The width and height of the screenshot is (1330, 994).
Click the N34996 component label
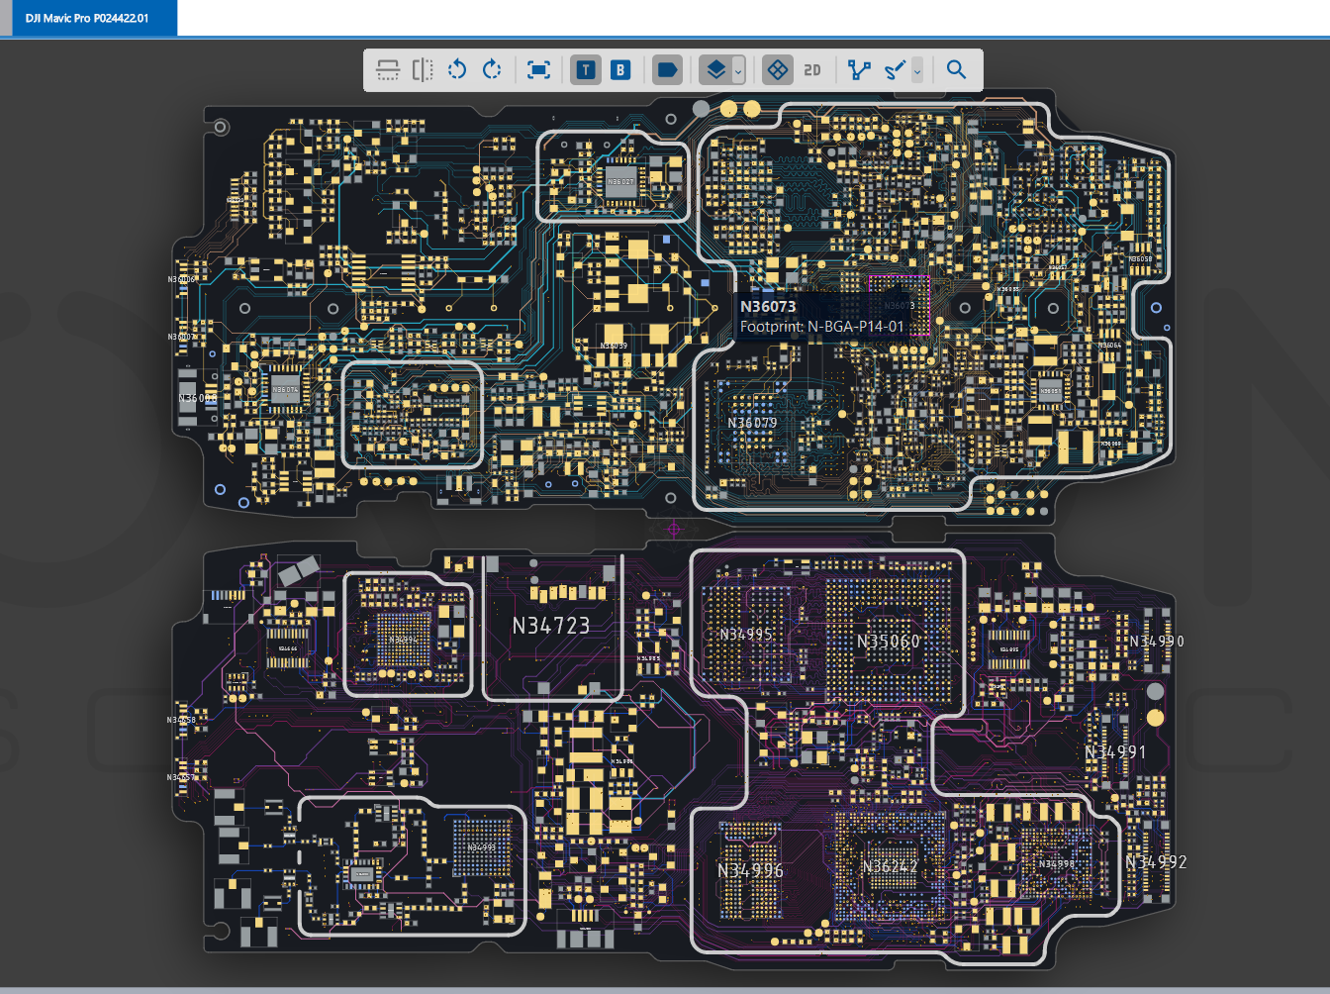point(750,870)
